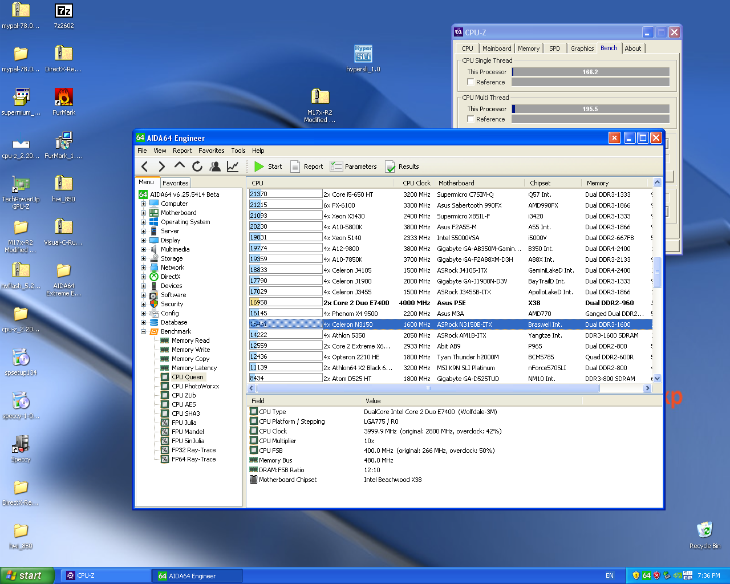Select the Visual-C-Ru desktop folder icon

63,232
